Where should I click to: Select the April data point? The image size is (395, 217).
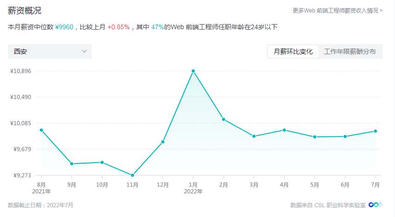[284, 130]
